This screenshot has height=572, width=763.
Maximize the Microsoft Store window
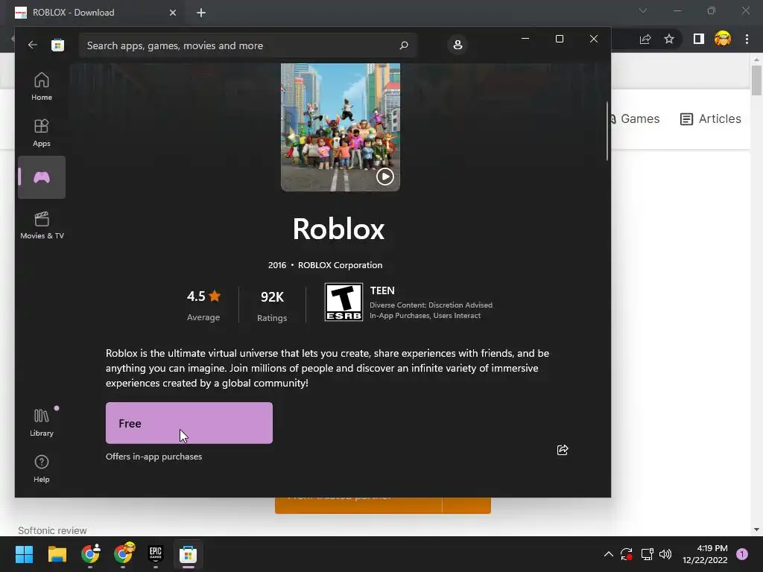tap(560, 39)
